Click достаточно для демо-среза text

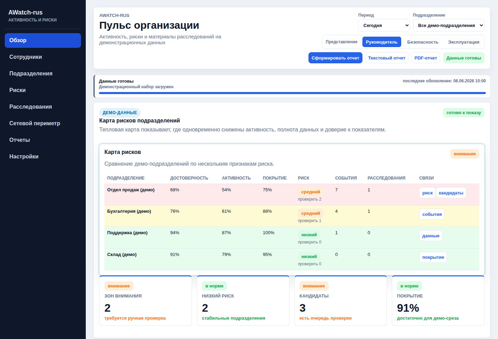[428, 318]
